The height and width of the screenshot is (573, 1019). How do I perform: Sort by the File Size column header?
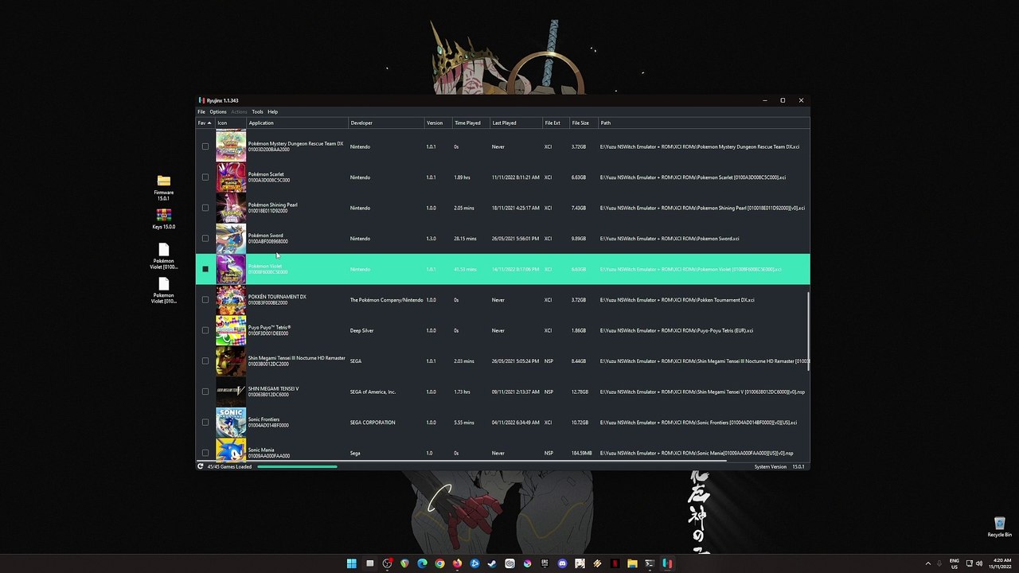point(584,123)
